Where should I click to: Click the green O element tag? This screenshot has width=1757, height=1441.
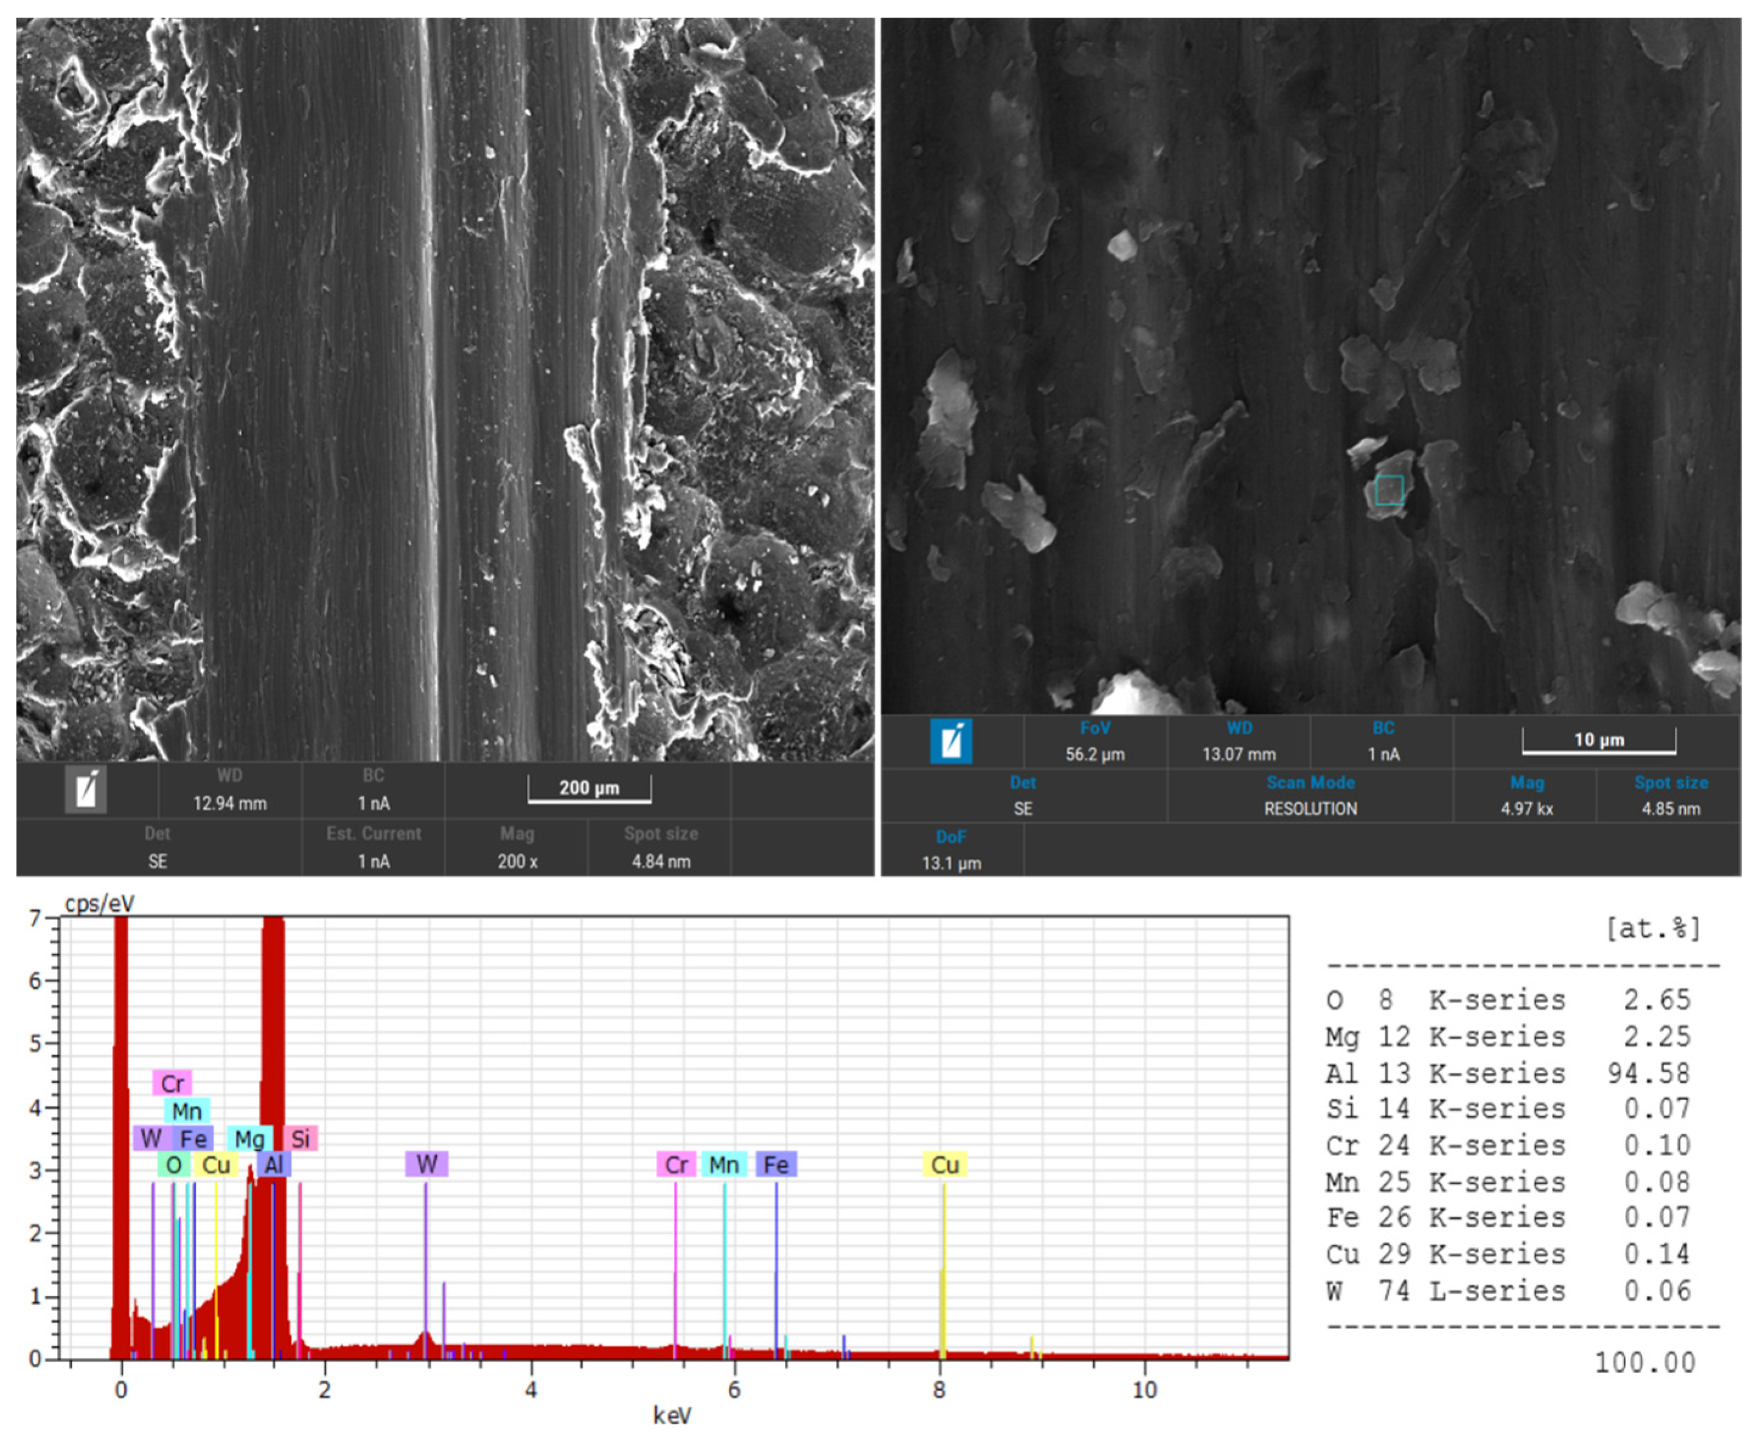[173, 1165]
